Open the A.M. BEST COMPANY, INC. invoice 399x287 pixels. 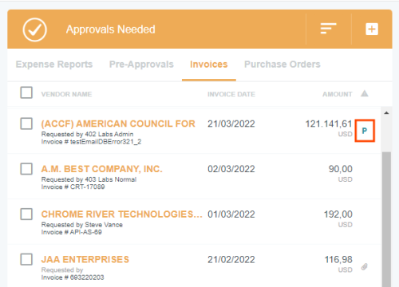tap(101, 169)
